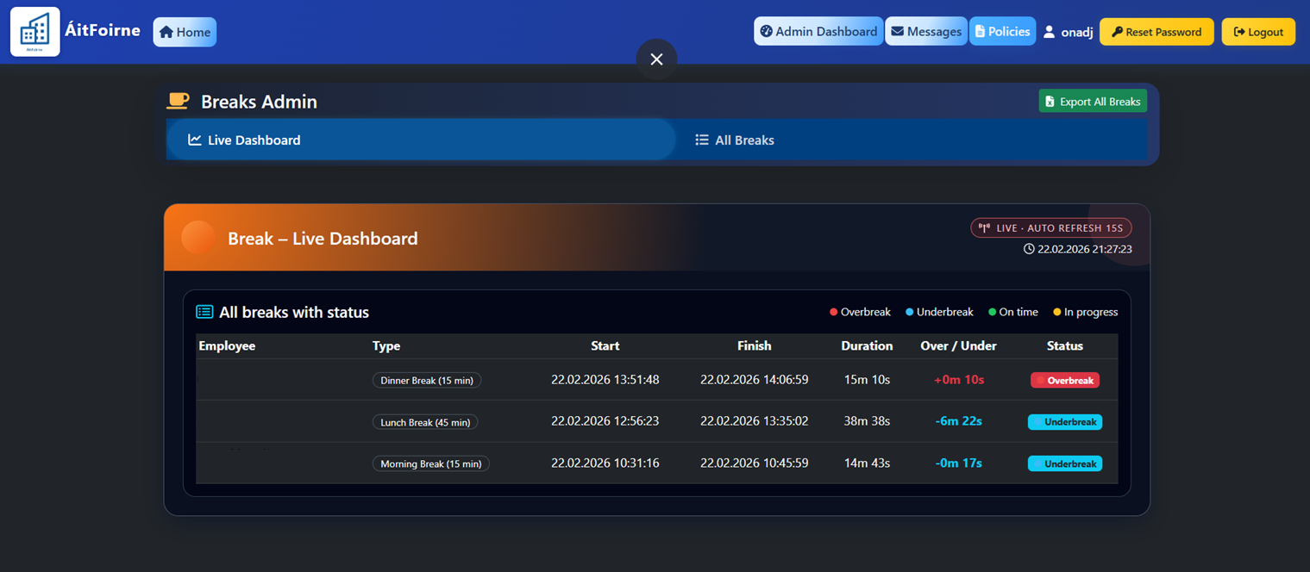Open the Policies page
Viewport: 1310px width, 572px height.
(1002, 32)
